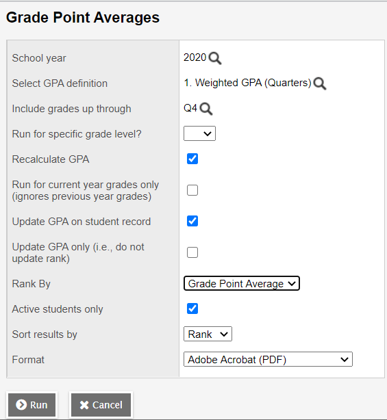
Task: Click the Q4 grading period value
Action: tap(190, 108)
